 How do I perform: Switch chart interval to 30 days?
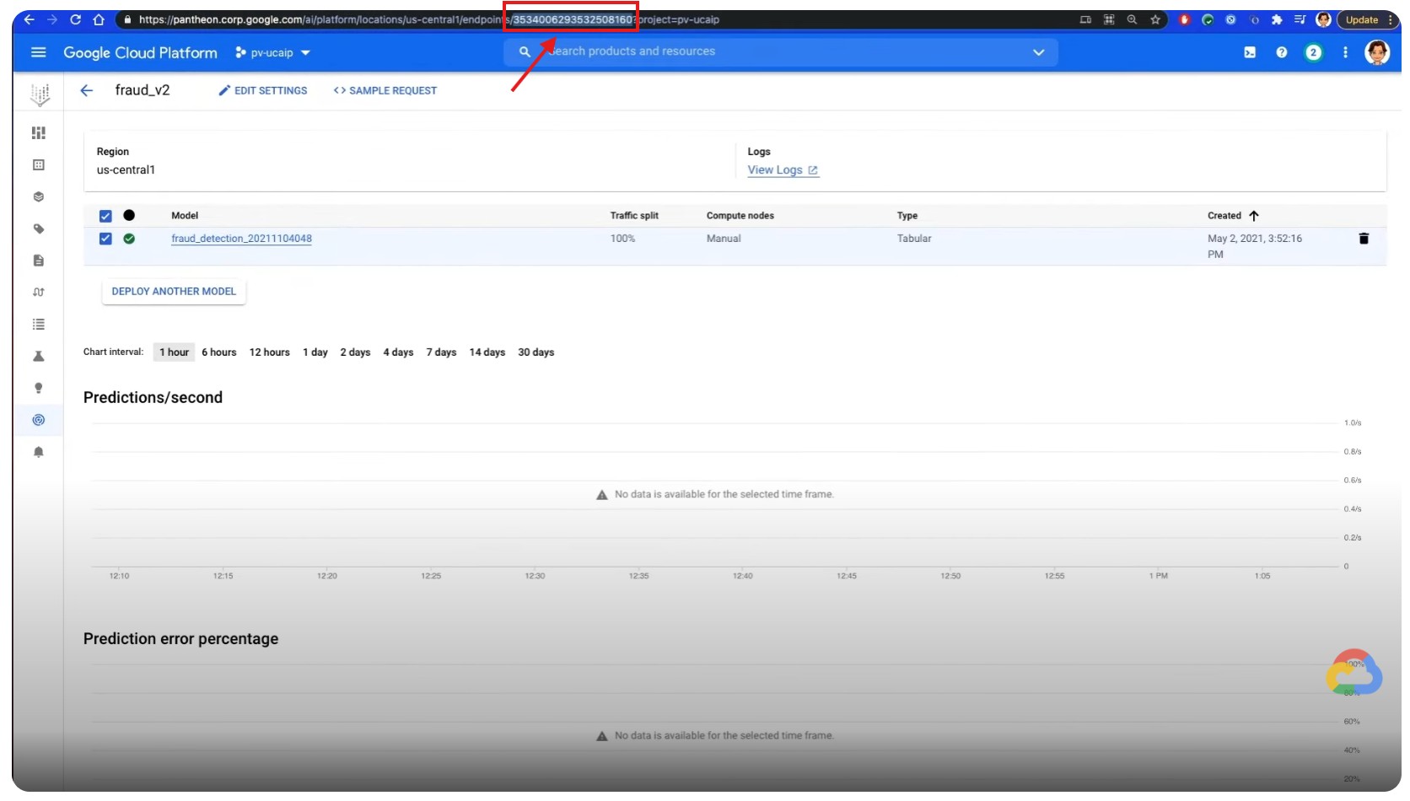(535, 352)
